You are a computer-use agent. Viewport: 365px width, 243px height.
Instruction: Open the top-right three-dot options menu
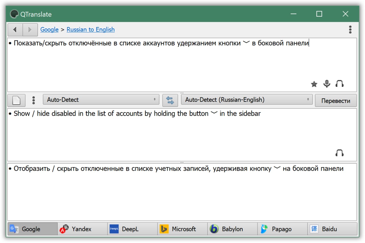click(350, 30)
